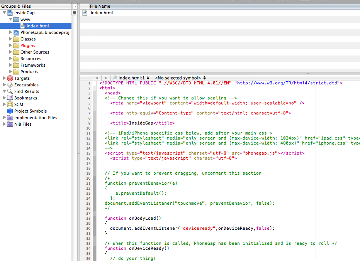
Task: Click the SCM database icon
Action: (10, 104)
